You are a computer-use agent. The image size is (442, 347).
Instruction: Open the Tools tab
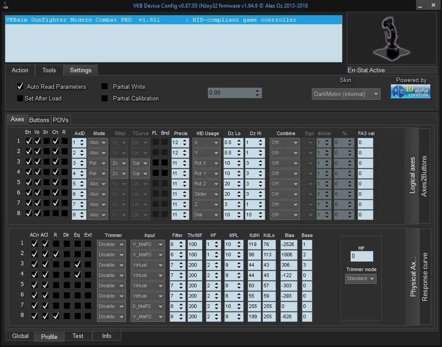click(x=49, y=70)
